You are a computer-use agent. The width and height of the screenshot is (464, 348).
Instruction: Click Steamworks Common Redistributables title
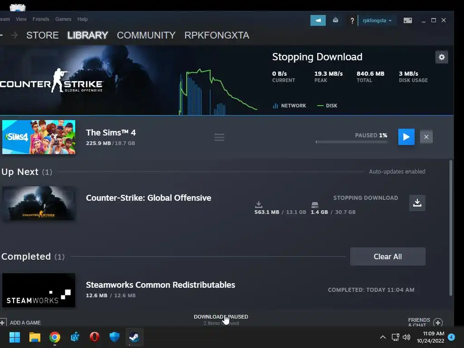coord(160,285)
